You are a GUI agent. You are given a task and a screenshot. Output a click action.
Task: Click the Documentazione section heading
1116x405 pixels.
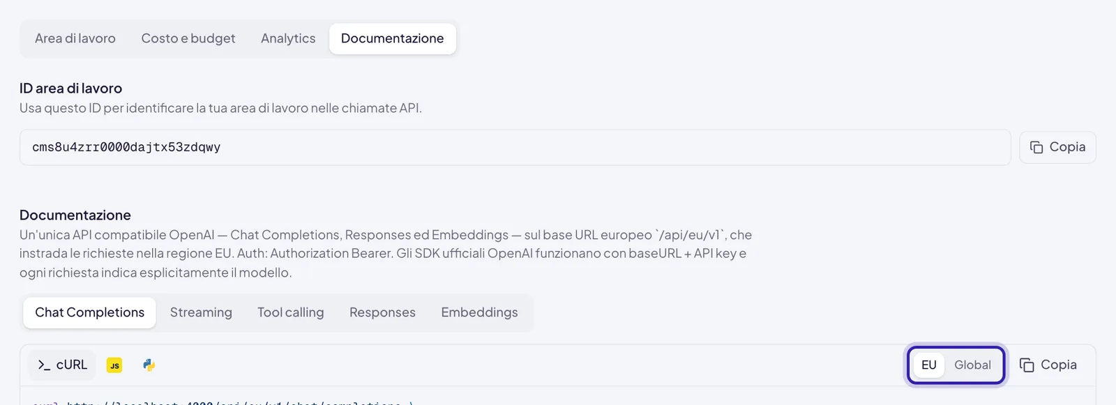click(x=75, y=215)
